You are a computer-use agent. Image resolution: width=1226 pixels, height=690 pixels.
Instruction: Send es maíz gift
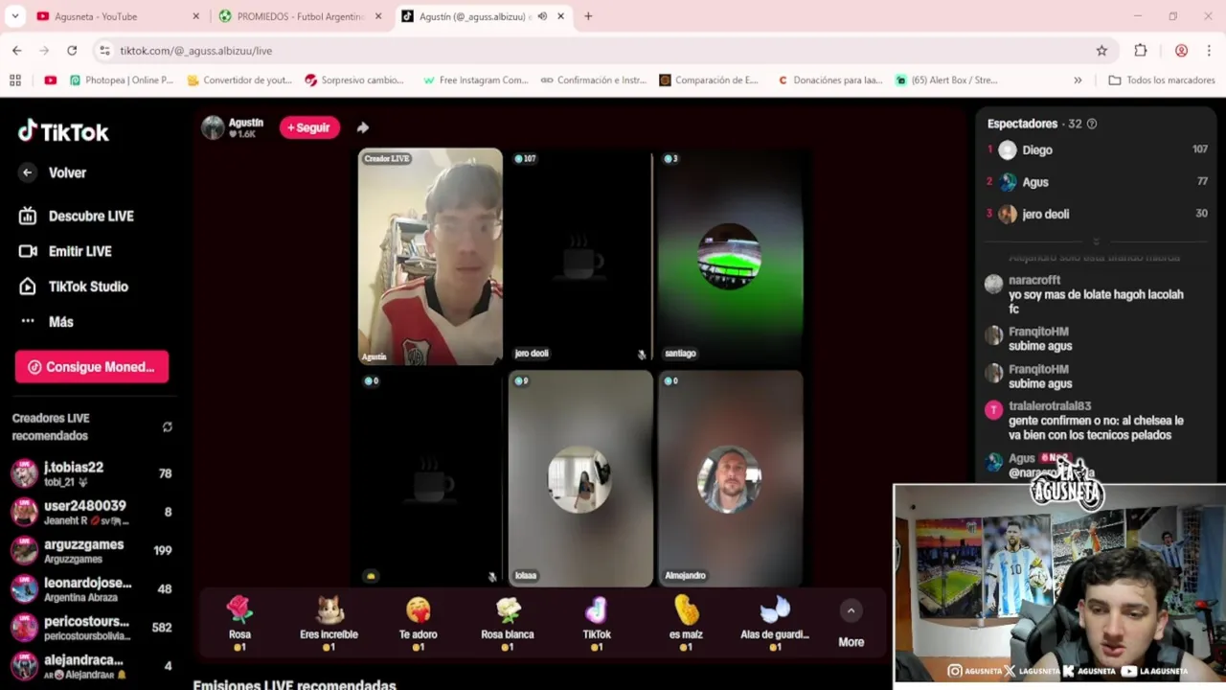687,623
